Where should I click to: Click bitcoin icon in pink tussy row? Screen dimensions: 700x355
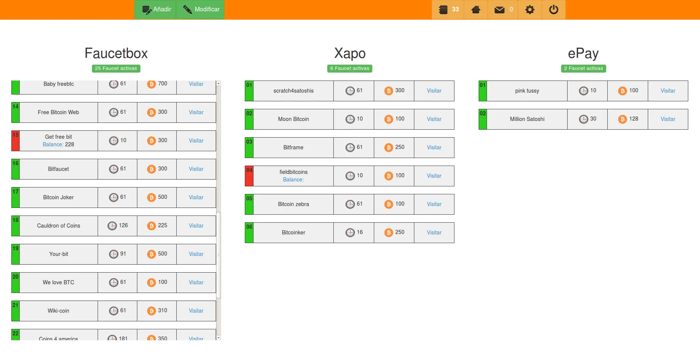[x=622, y=91]
